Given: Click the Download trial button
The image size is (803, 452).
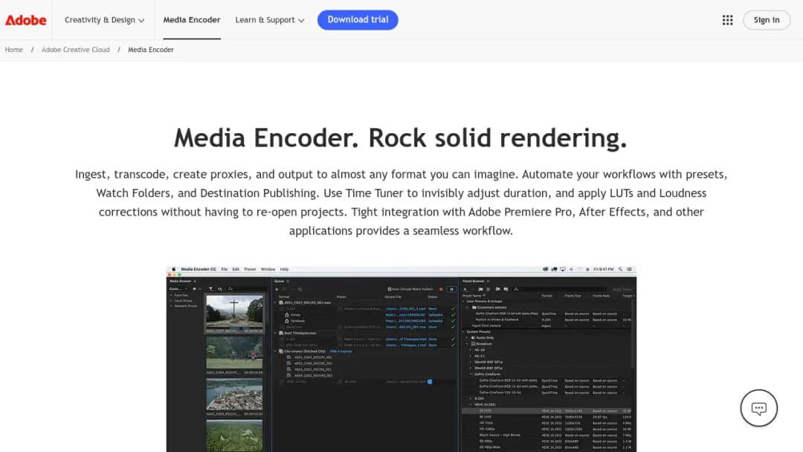Looking at the screenshot, I should coord(358,20).
